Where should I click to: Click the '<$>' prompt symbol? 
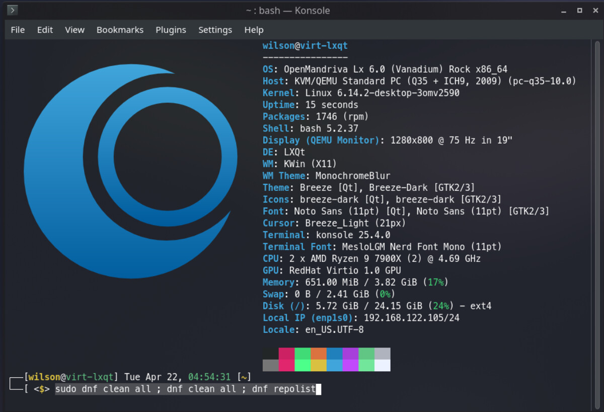(x=42, y=389)
